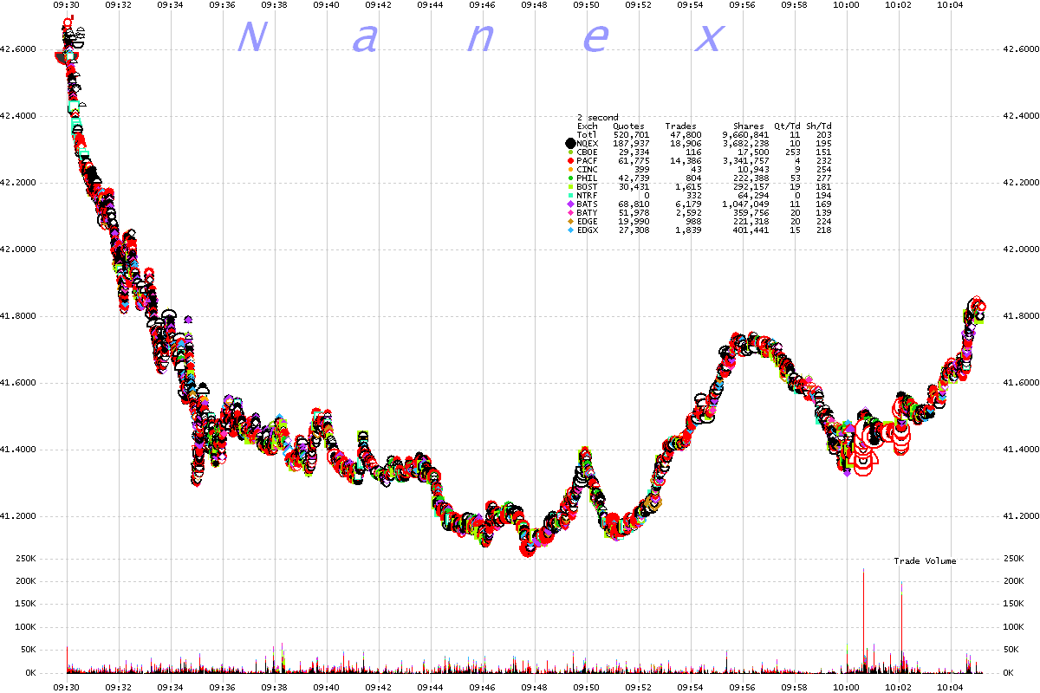
Task: Click the "Shares" column header
Action: coord(748,126)
